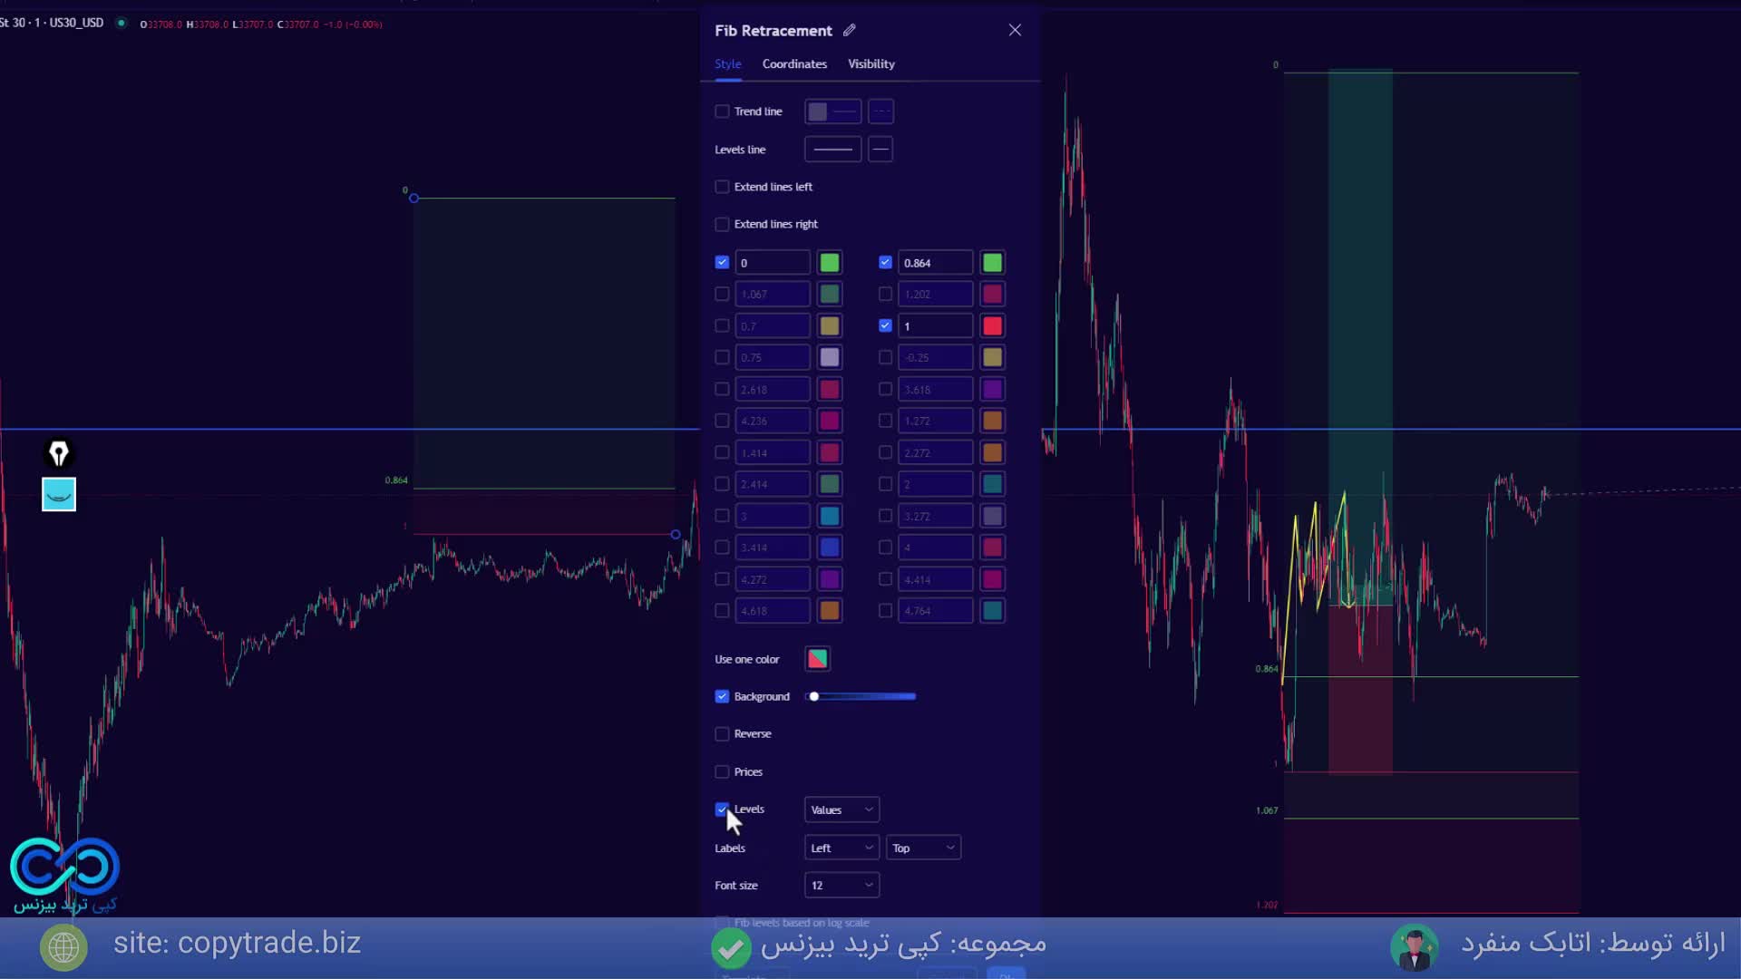1741x979 pixels.
Task: Open levels line style picker
Action: click(832, 150)
